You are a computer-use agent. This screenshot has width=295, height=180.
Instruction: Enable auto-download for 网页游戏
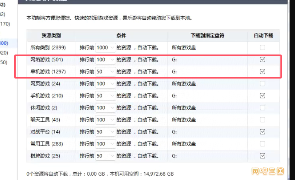tap(262, 83)
